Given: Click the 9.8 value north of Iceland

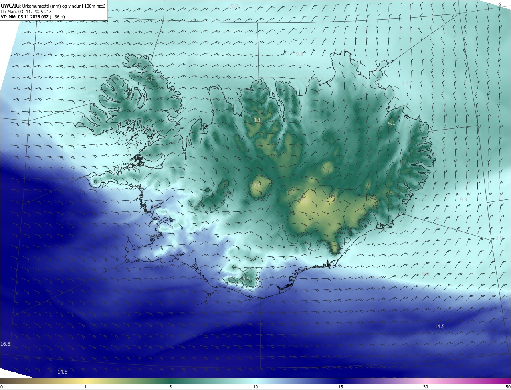Looking at the screenshot, I should pyautogui.click(x=299, y=54).
